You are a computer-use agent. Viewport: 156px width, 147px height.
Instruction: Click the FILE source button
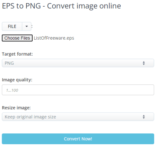click(x=12, y=26)
